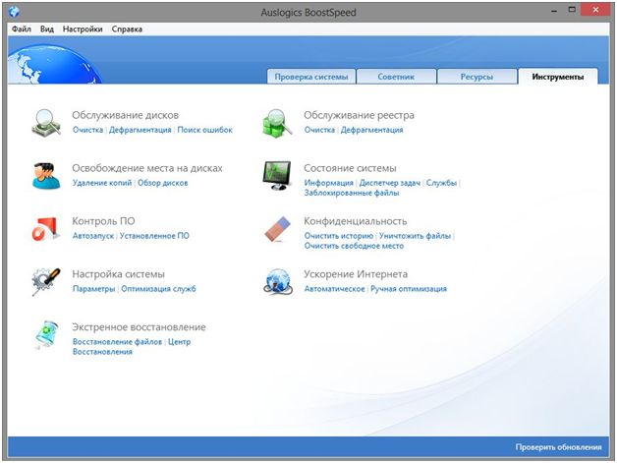Click the Ручная оптимизация link

pyautogui.click(x=408, y=289)
